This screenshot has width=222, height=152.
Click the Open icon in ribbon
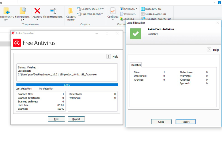[x=122, y=9]
